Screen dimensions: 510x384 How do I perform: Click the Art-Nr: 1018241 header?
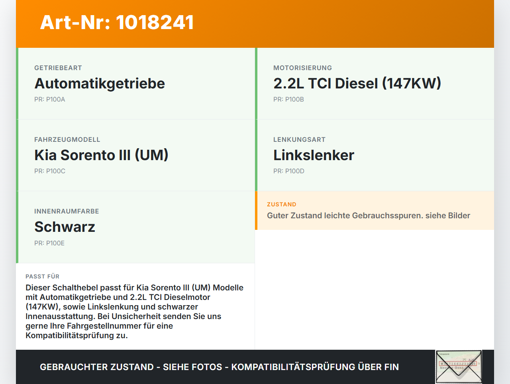117,23
